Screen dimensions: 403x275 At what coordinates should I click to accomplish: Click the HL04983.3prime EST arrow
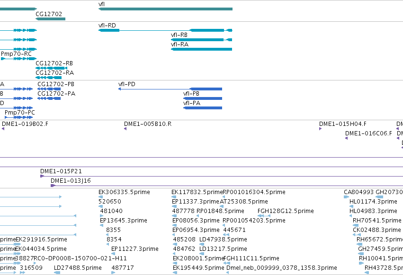(x=351, y=216)
